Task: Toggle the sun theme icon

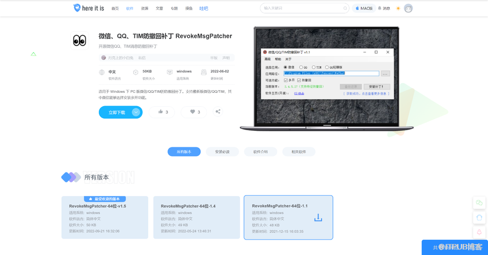Action: coord(398,8)
